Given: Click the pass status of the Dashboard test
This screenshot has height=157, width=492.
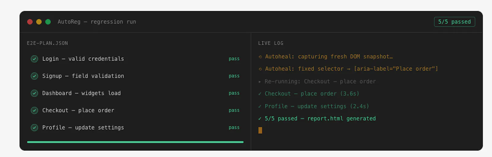Looking at the screenshot, I should (234, 93).
